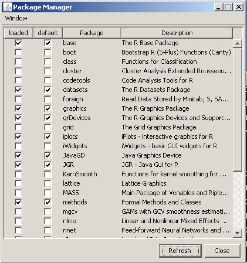
Task: Uncheck loaded for methods package
Action: pos(18,203)
